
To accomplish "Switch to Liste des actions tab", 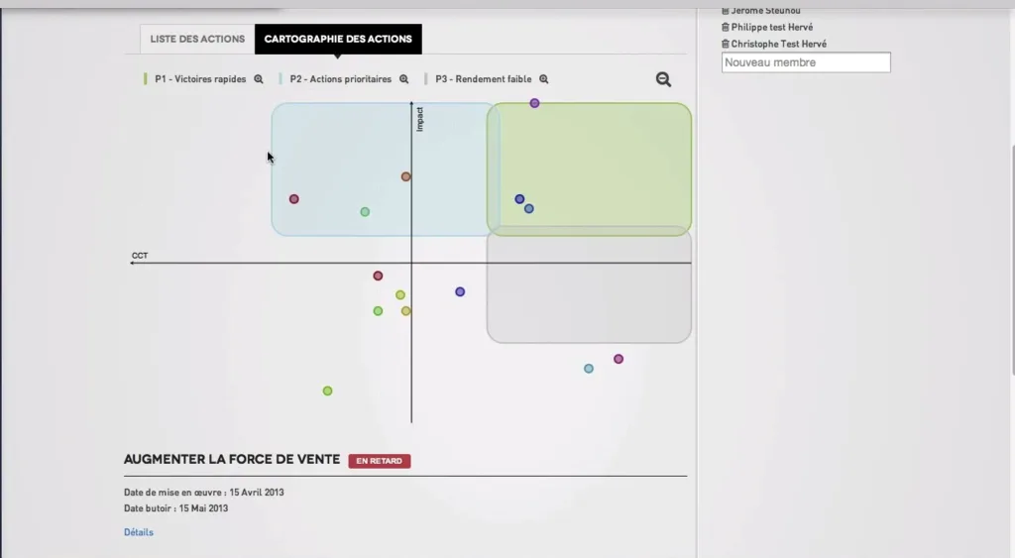I will click(x=197, y=39).
